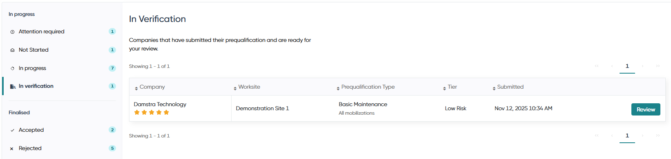This screenshot has width=671, height=159.
Task: Sort by the Submitted column header
Action: (508, 87)
